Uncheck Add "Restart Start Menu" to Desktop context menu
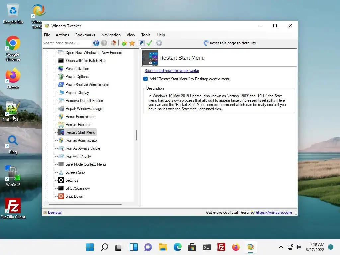Image resolution: width=340 pixels, height=255 pixels. (x=146, y=79)
